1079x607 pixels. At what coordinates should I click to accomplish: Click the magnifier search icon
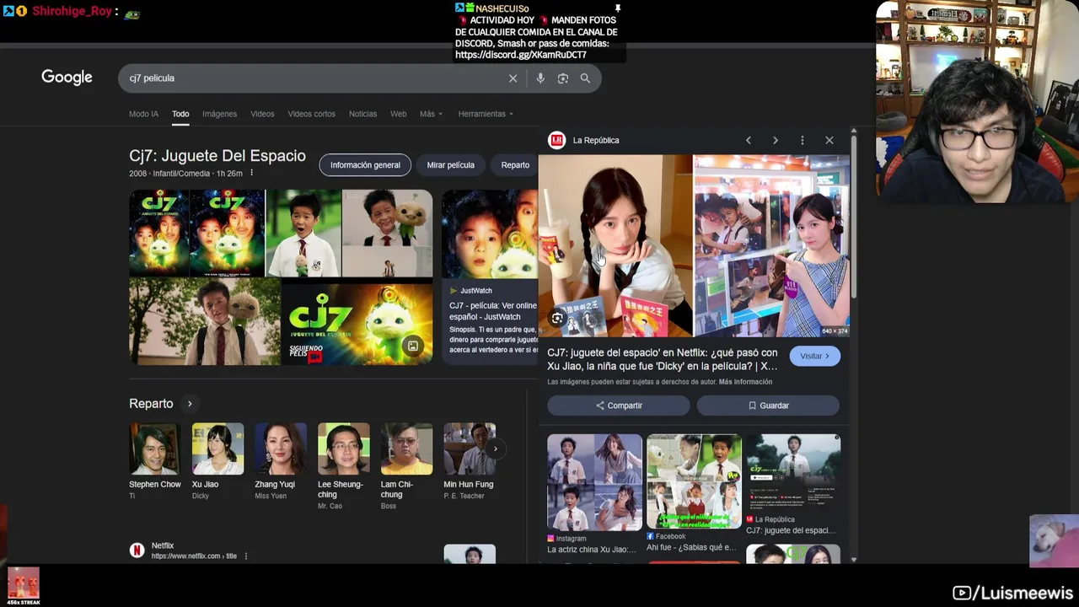coord(585,78)
